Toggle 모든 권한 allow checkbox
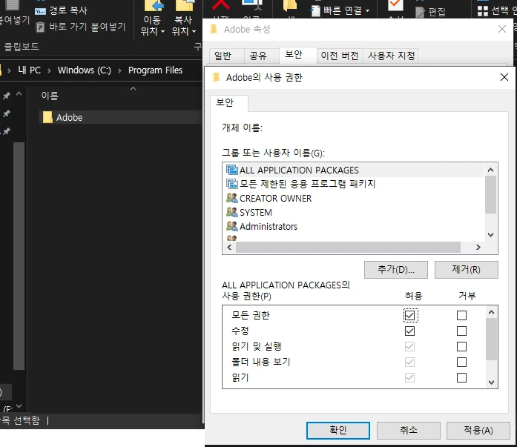Viewport: 517px width, 447px height. pos(410,316)
